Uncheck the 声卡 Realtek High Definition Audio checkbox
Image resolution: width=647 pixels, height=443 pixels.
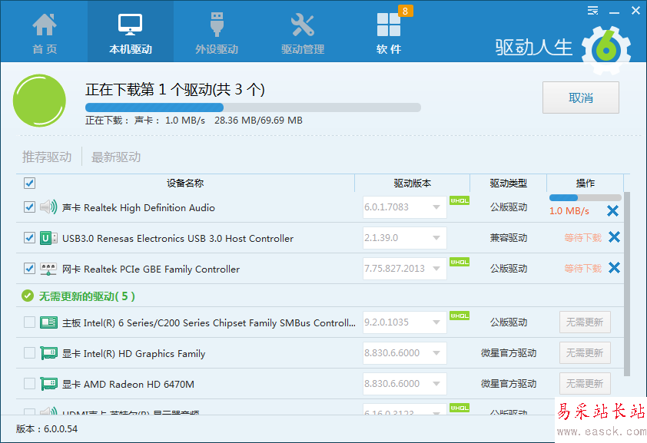coord(29,207)
